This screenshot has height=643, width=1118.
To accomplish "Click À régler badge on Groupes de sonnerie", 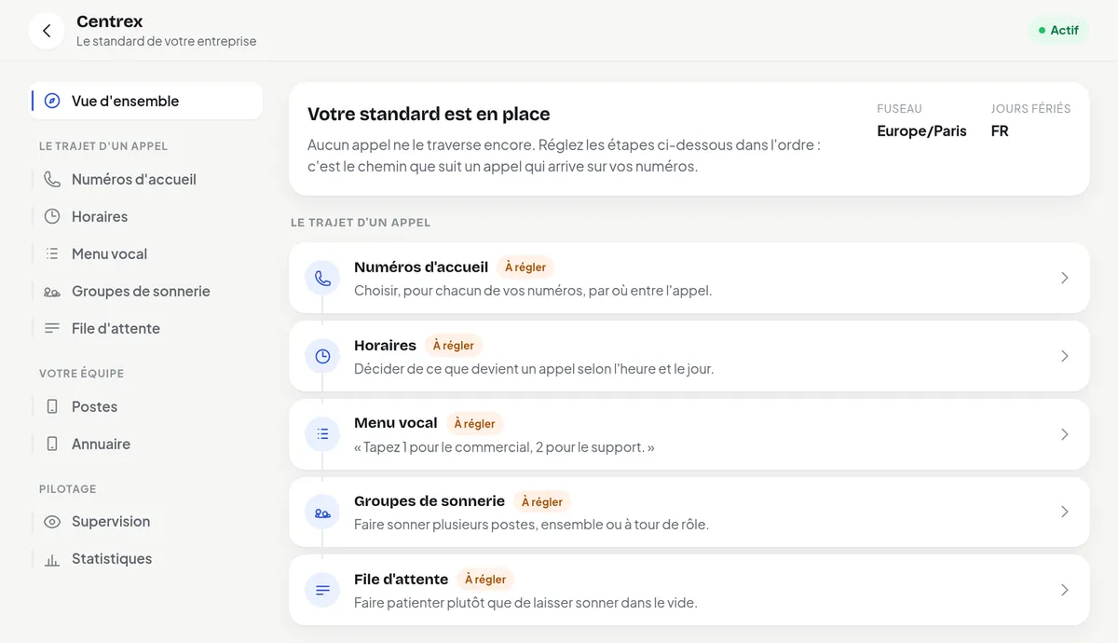I will click(x=542, y=502).
